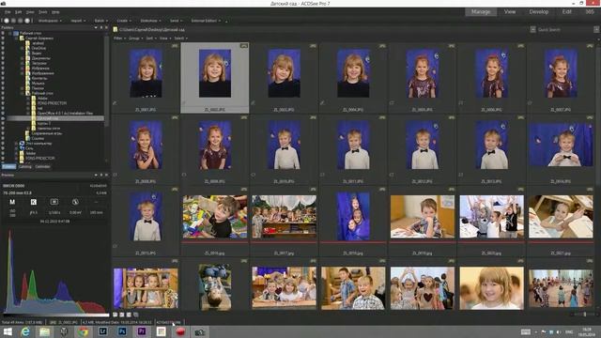Click the edited pencil icon on ZI_0004.JPG

(322, 102)
